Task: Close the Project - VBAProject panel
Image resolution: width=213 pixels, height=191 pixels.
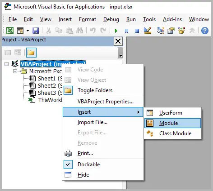Action: click(x=118, y=41)
